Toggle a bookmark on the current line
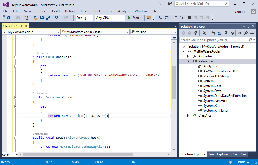The width and height of the screenshot is (258, 165). tap(189, 18)
